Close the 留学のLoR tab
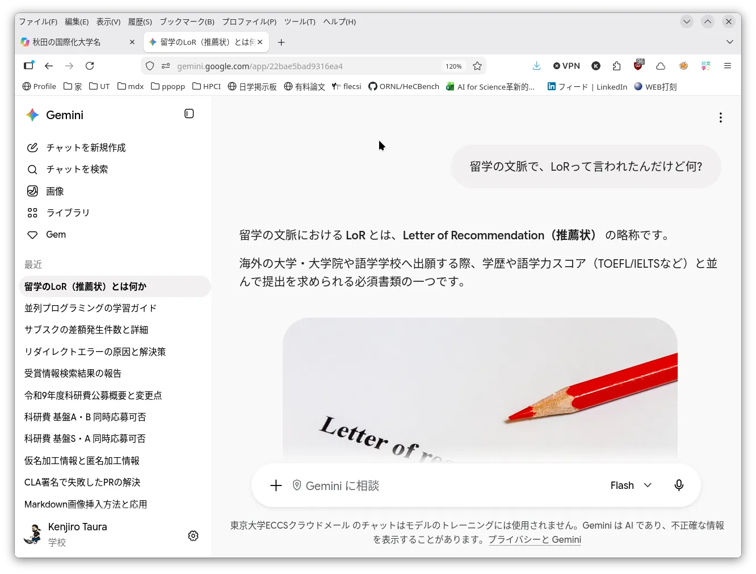 click(x=260, y=42)
